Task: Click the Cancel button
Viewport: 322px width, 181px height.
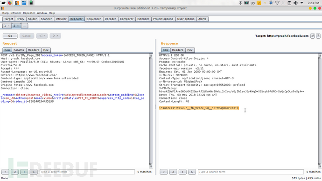Action: point(27,36)
